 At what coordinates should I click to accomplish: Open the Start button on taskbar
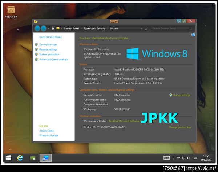pyautogui.click(x=8, y=158)
